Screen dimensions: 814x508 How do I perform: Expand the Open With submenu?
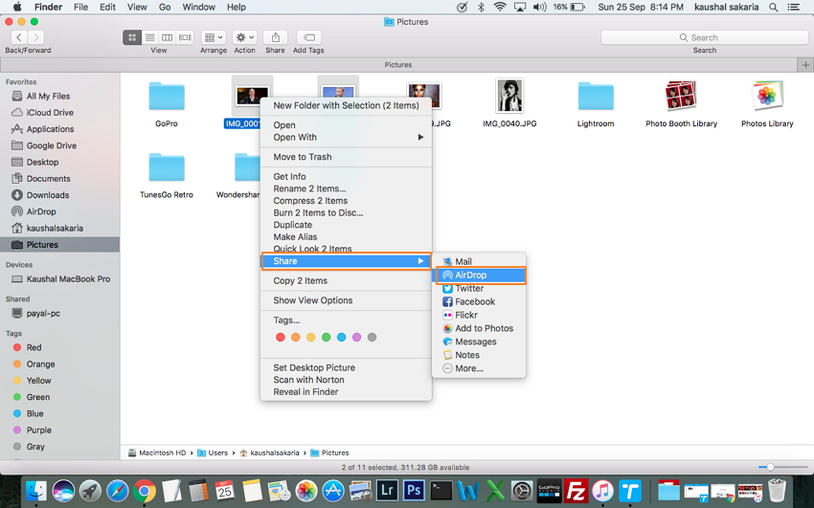click(x=420, y=138)
